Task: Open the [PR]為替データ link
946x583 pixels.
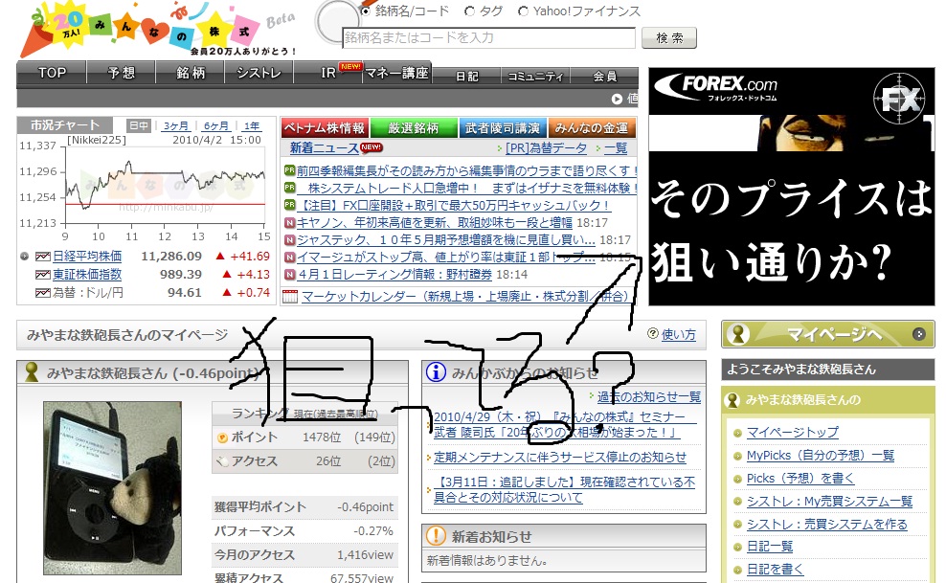Action: [x=546, y=147]
